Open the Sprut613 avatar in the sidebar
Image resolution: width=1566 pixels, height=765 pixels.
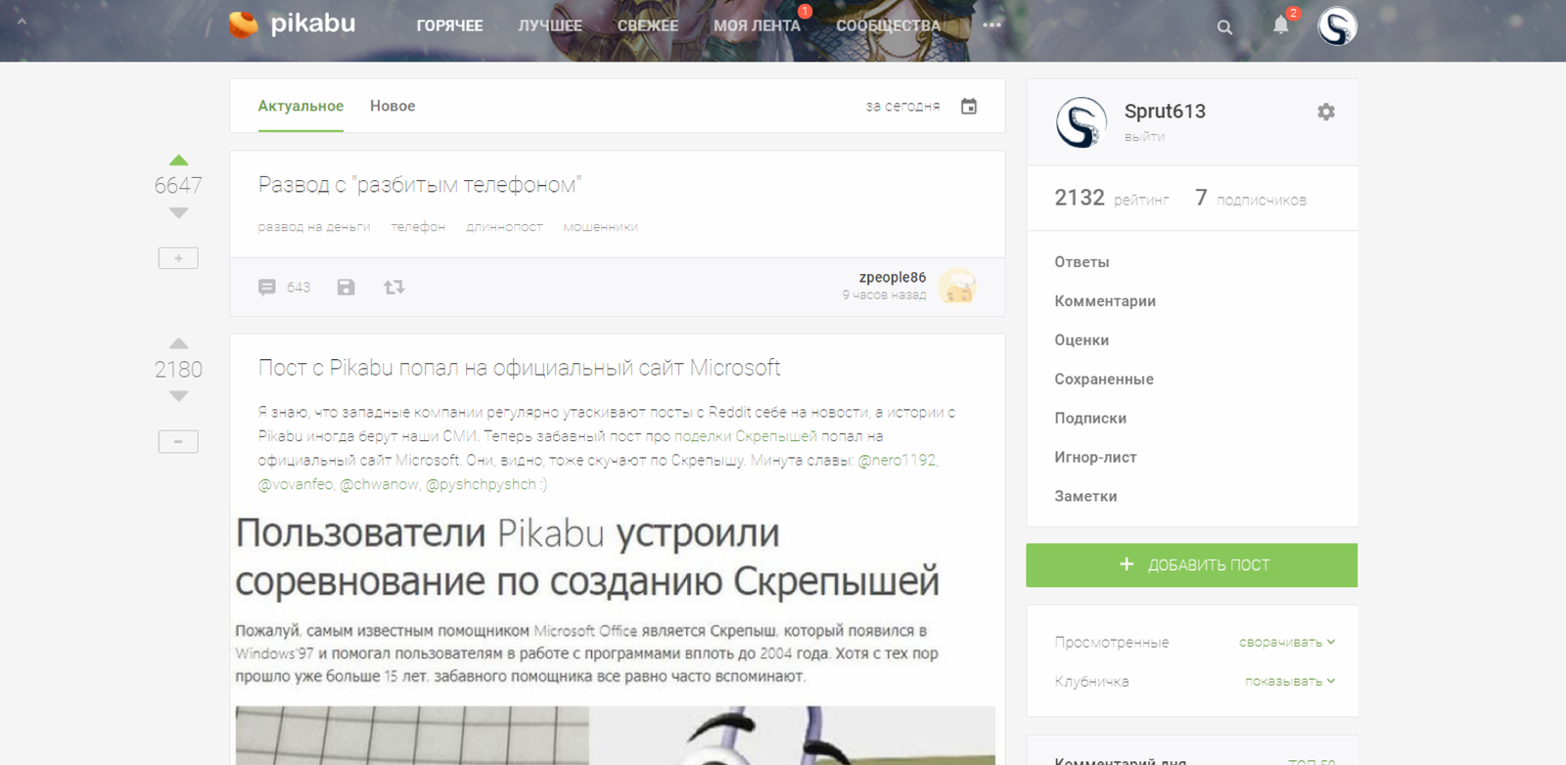pyautogui.click(x=1082, y=122)
